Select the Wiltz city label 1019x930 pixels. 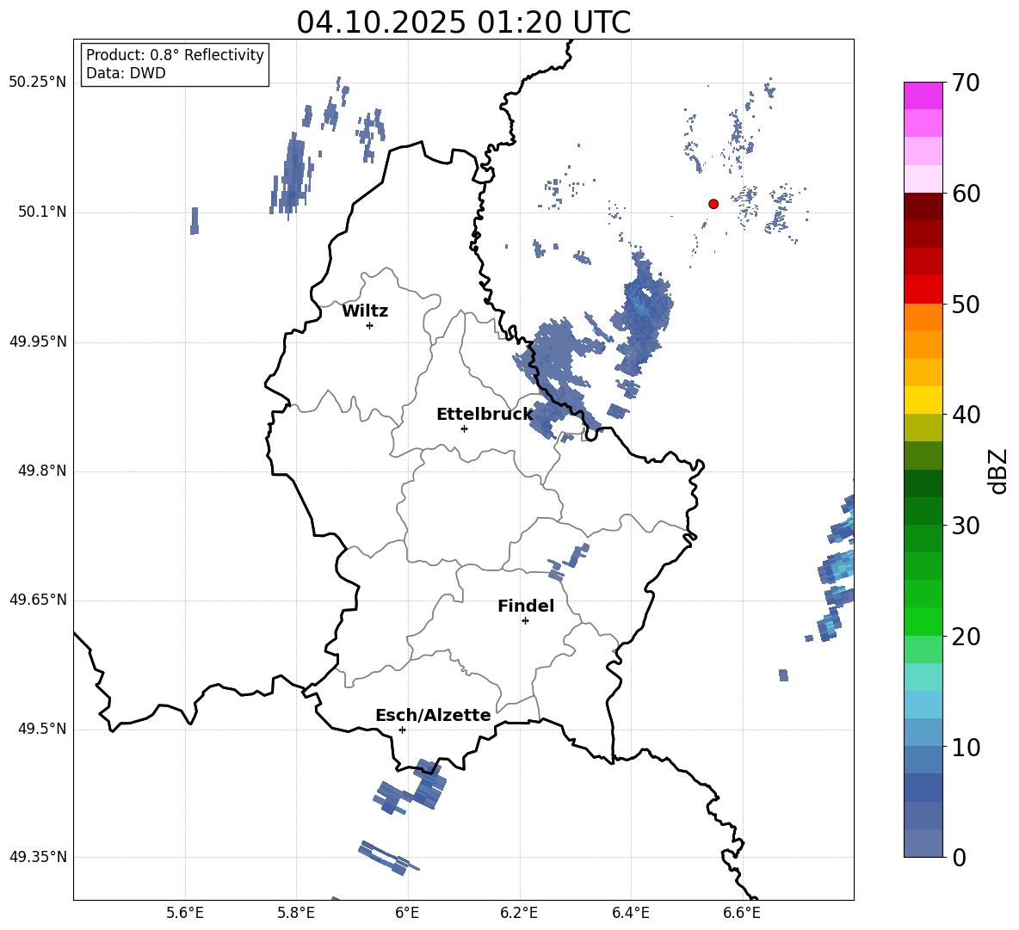365,311
